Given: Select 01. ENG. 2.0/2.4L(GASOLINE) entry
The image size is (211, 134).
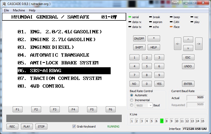Looking at the screenshot, I should tap(60, 32).
